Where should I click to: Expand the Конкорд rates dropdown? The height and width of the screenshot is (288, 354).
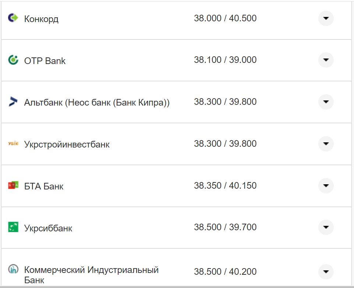[326, 18]
